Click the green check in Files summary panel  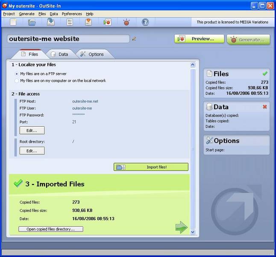(x=265, y=73)
